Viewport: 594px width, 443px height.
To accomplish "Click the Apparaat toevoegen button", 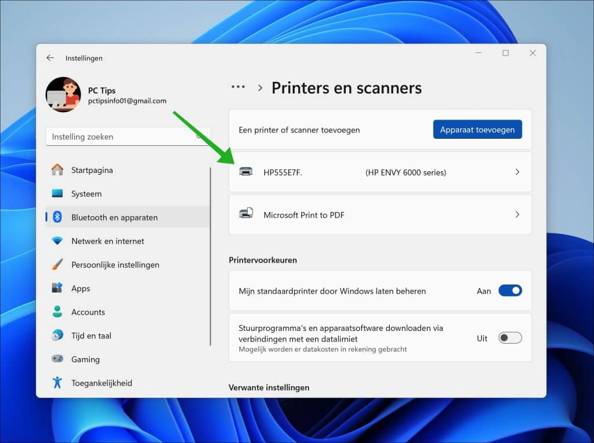I will pos(477,129).
